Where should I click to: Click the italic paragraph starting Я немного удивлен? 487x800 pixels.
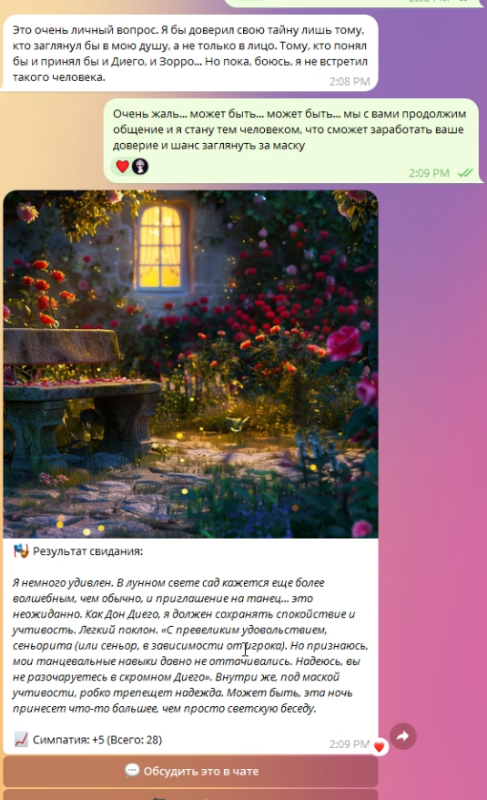click(x=189, y=645)
